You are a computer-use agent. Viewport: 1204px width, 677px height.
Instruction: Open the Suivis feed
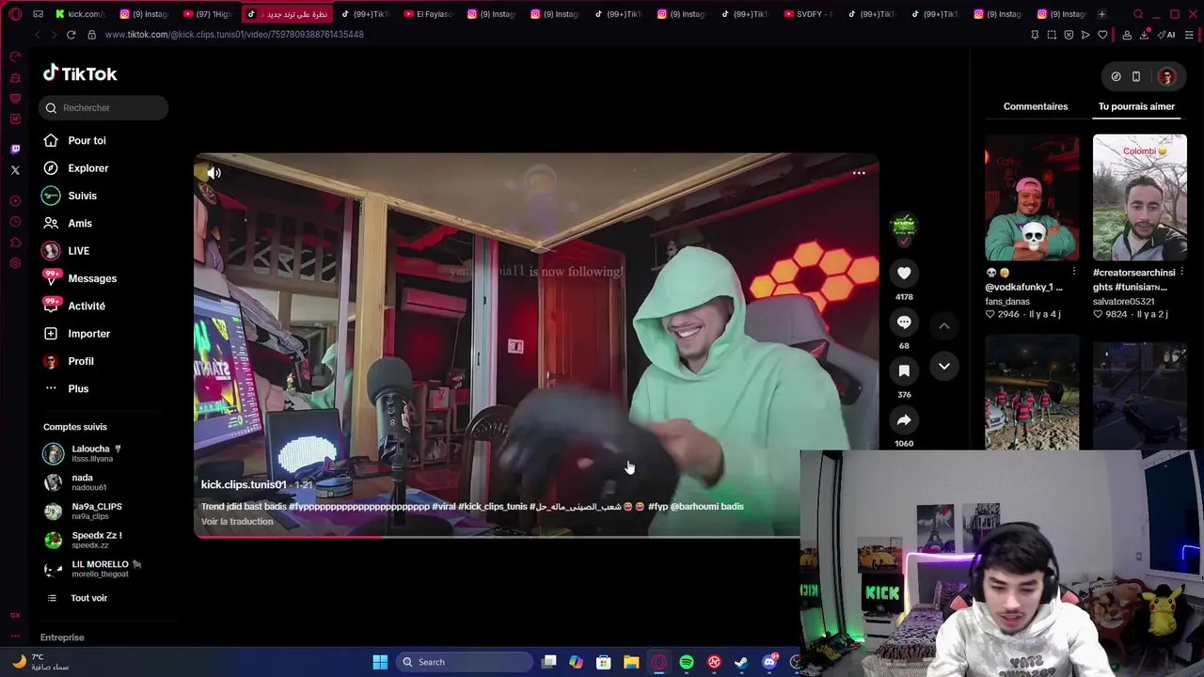click(70, 196)
